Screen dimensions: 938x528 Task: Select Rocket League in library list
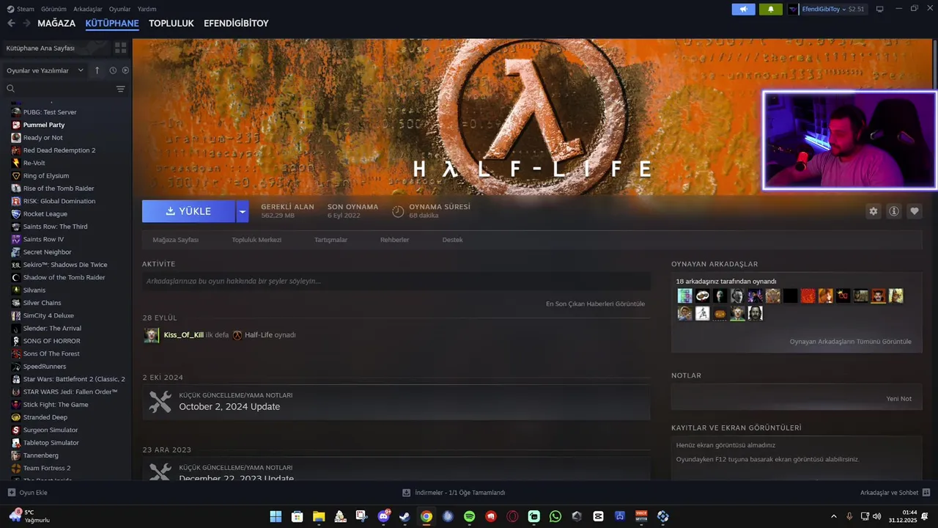click(45, 214)
